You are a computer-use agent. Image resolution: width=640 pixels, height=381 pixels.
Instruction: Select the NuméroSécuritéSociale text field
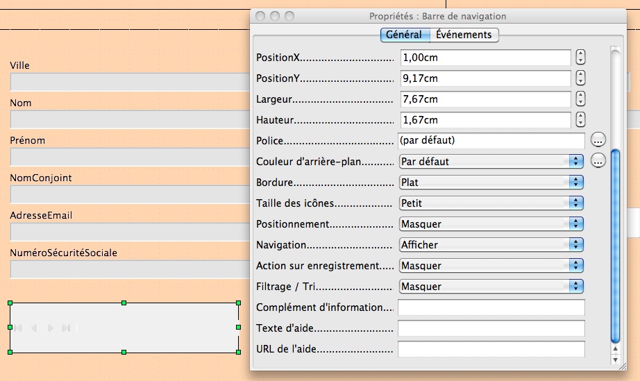pyautogui.click(x=130, y=270)
